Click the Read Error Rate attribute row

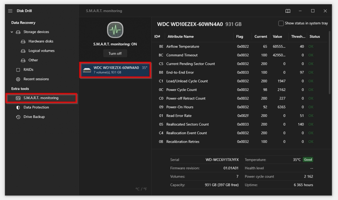coord(198,115)
